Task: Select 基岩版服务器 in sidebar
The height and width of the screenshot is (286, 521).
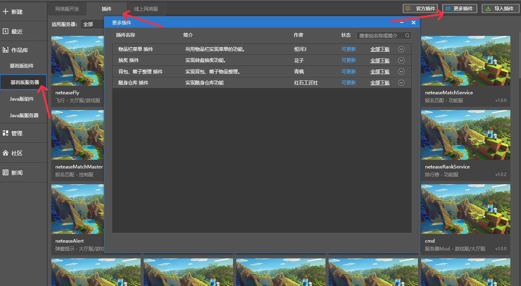Action: (x=24, y=82)
